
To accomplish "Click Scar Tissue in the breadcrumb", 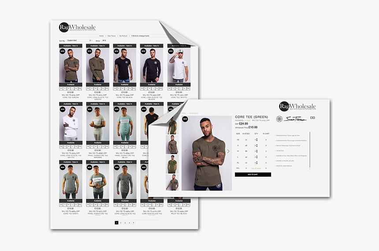I will (x=111, y=36).
